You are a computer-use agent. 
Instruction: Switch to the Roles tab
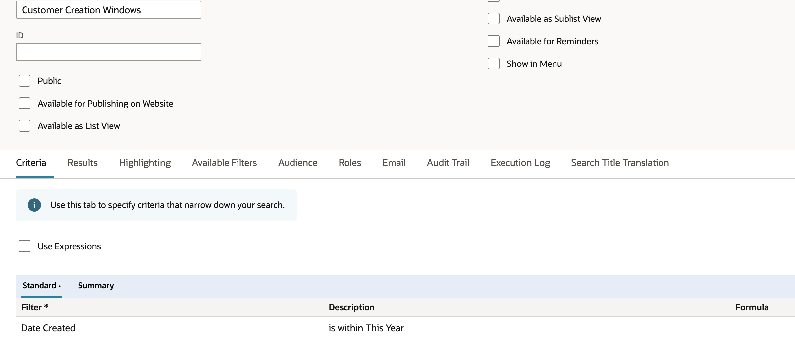click(350, 163)
